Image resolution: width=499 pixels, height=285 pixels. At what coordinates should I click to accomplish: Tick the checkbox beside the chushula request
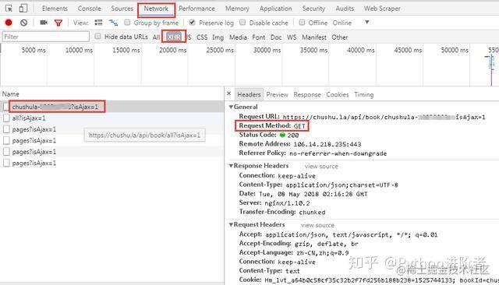click(6, 107)
